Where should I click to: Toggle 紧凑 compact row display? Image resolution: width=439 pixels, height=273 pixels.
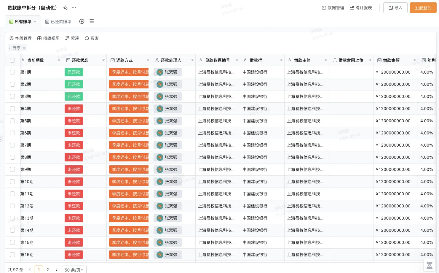click(x=72, y=38)
